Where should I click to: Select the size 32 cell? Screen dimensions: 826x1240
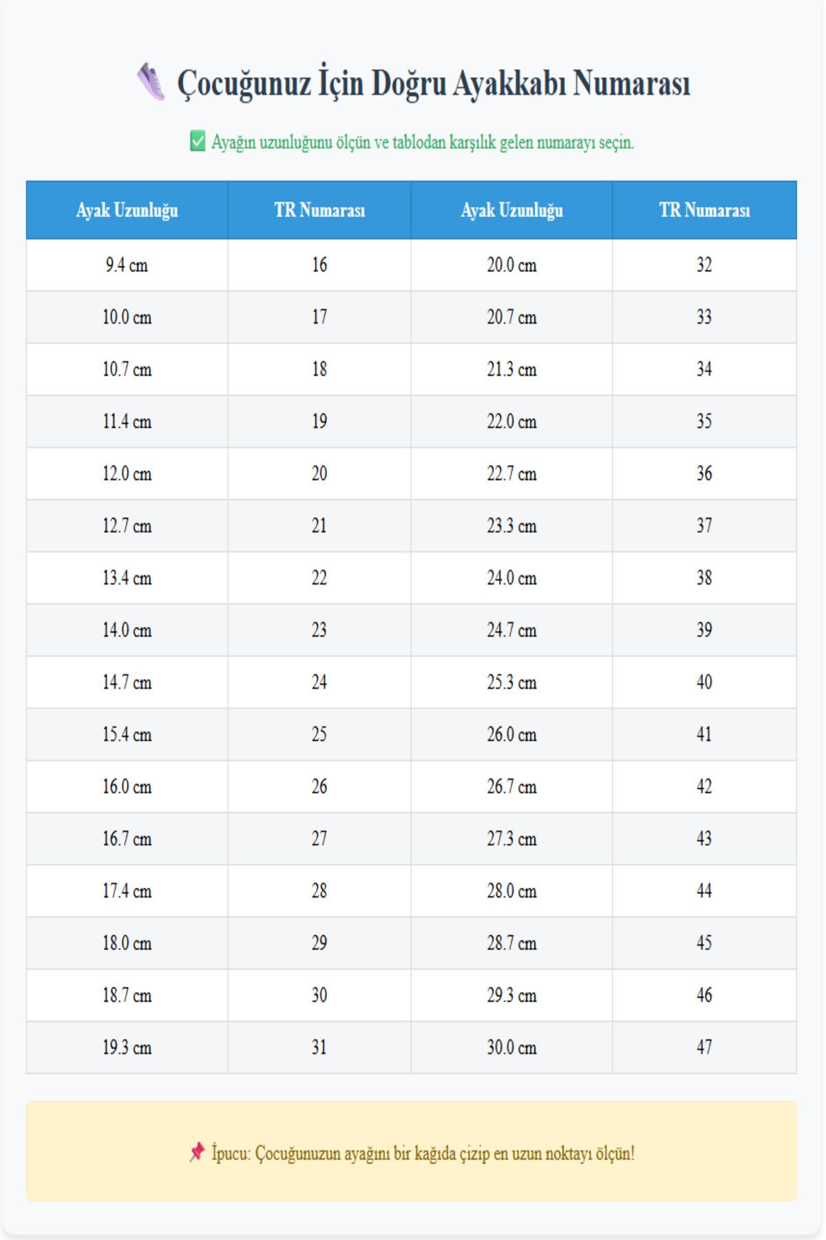[x=705, y=265]
